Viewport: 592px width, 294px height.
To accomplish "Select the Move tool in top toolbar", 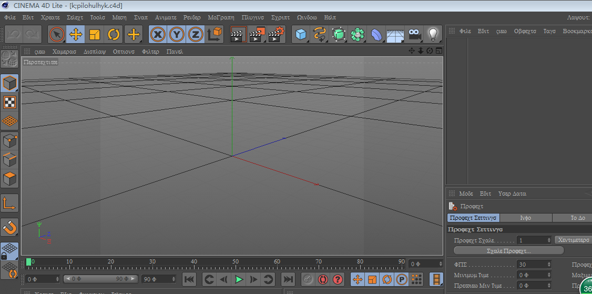I will pyautogui.click(x=76, y=35).
